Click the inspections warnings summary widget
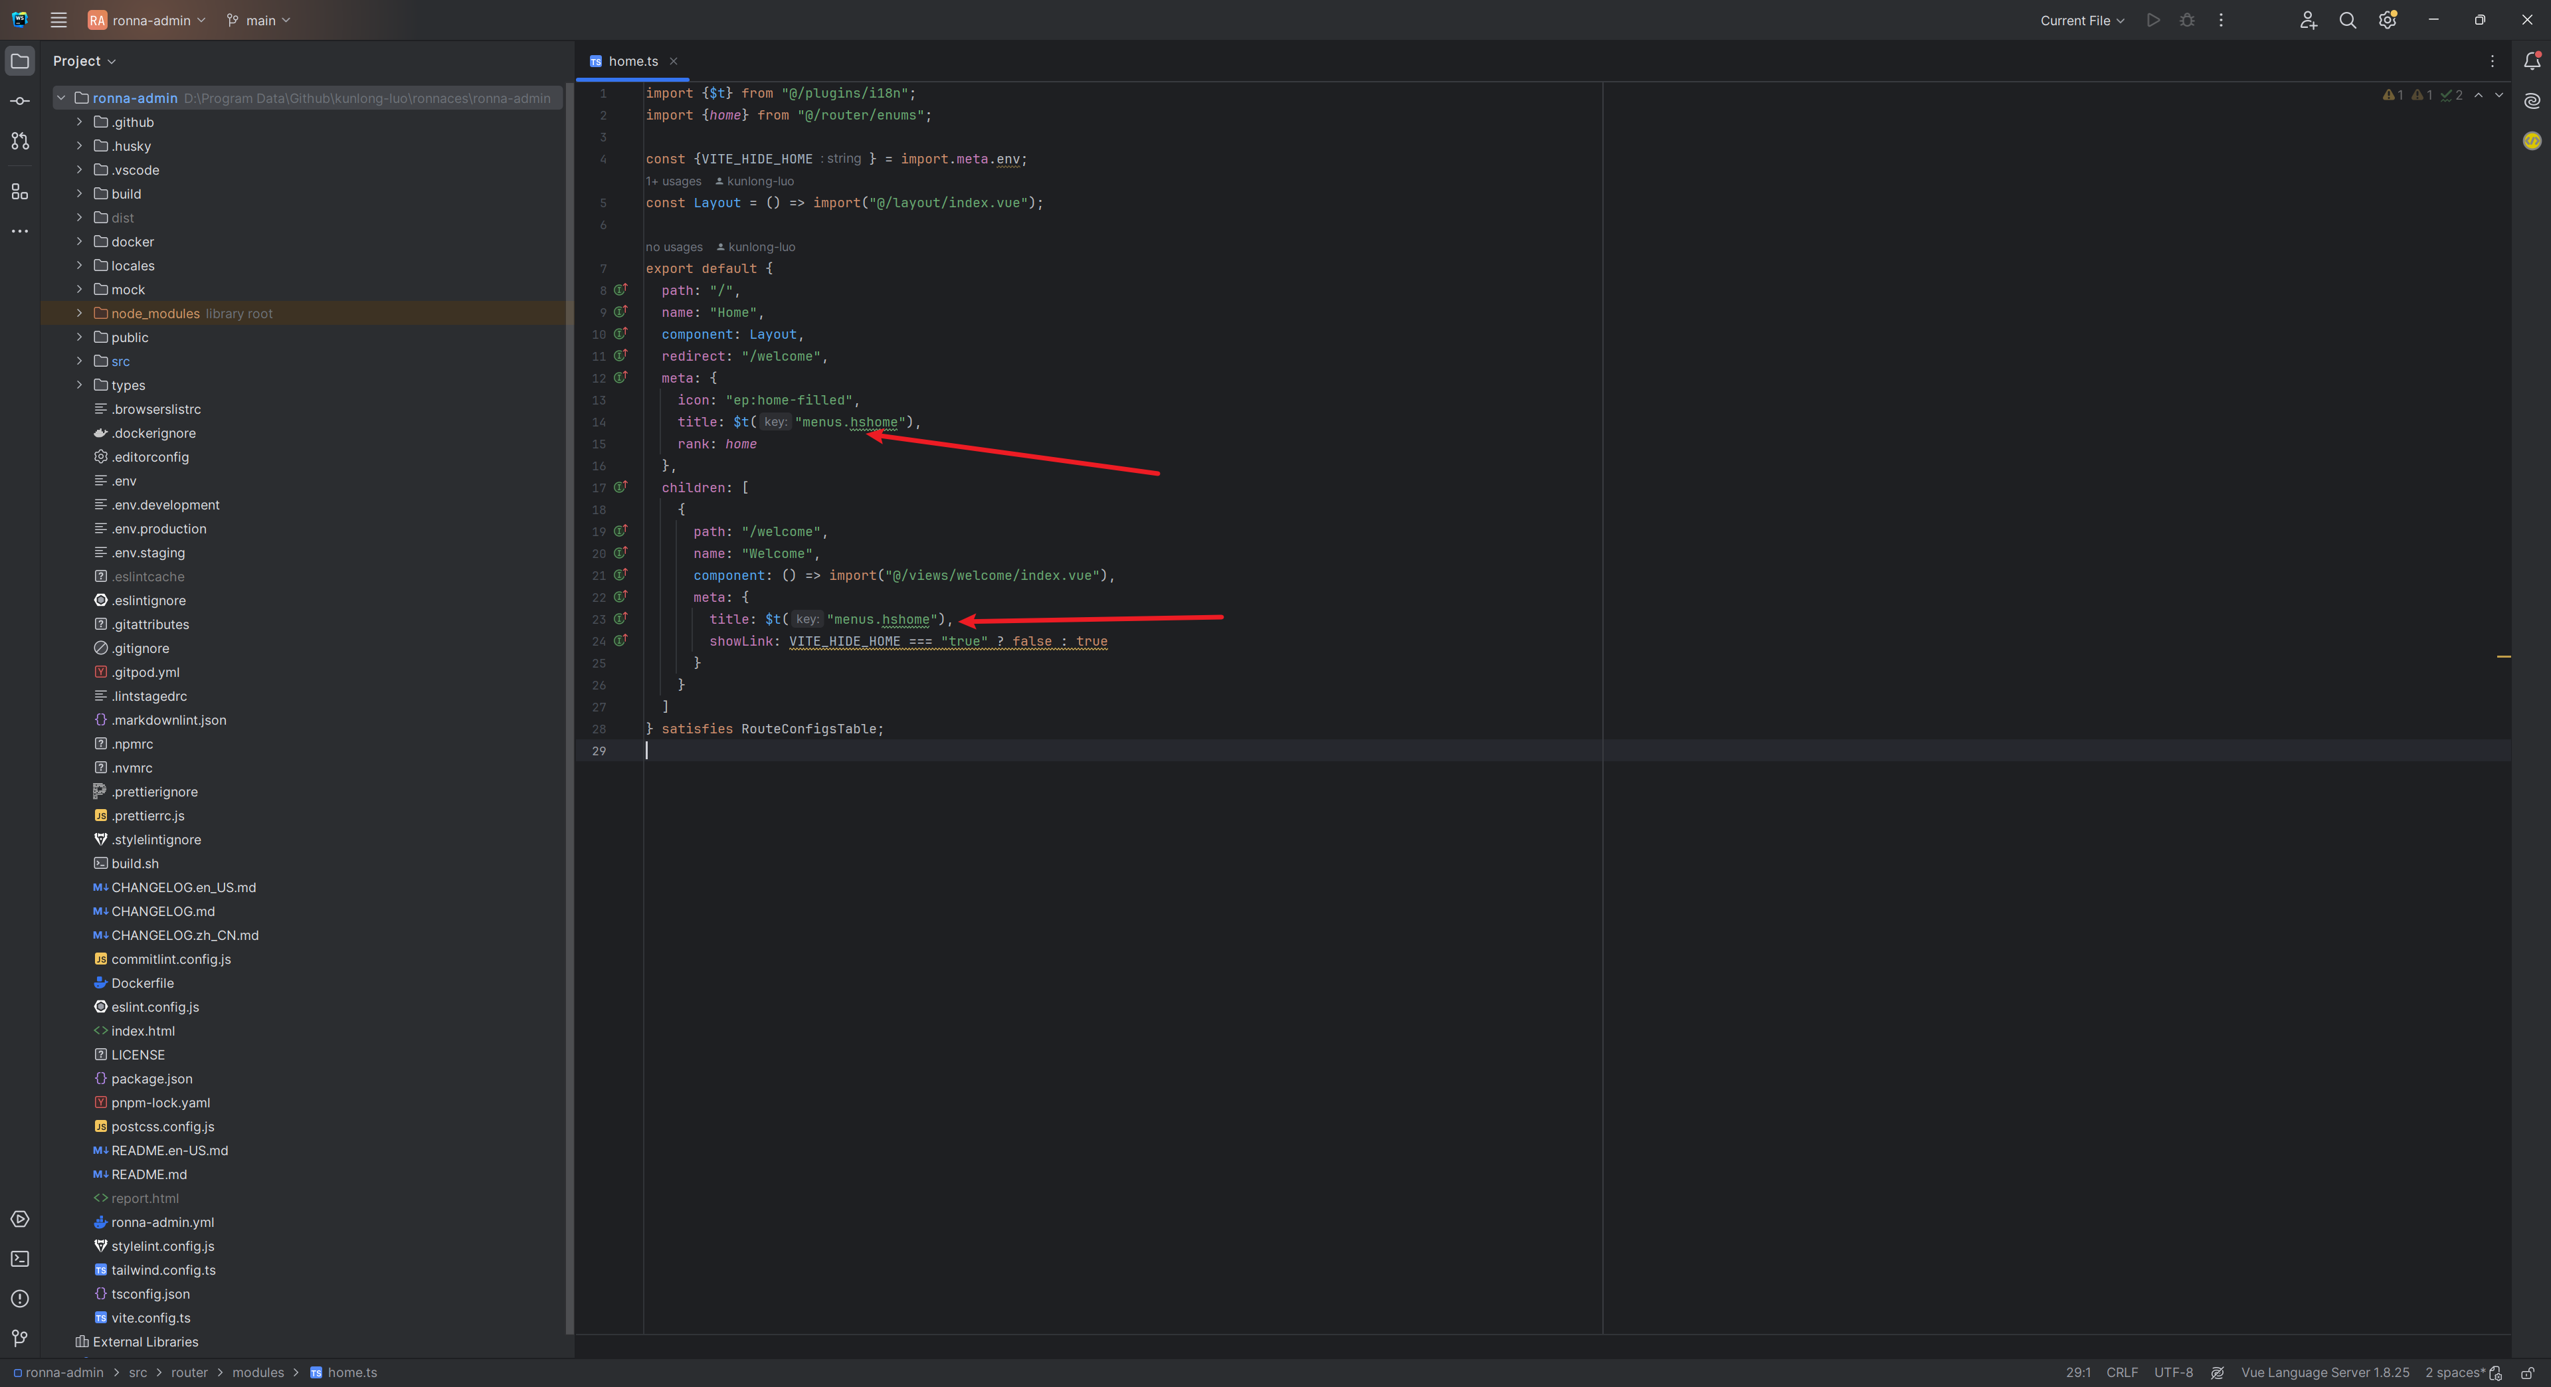This screenshot has width=2551, height=1387. pyautogui.click(x=2422, y=95)
